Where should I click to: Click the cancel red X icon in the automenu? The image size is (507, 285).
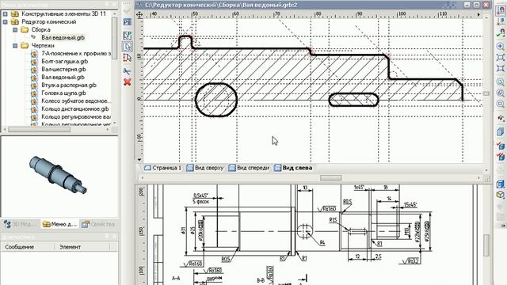pos(128,82)
